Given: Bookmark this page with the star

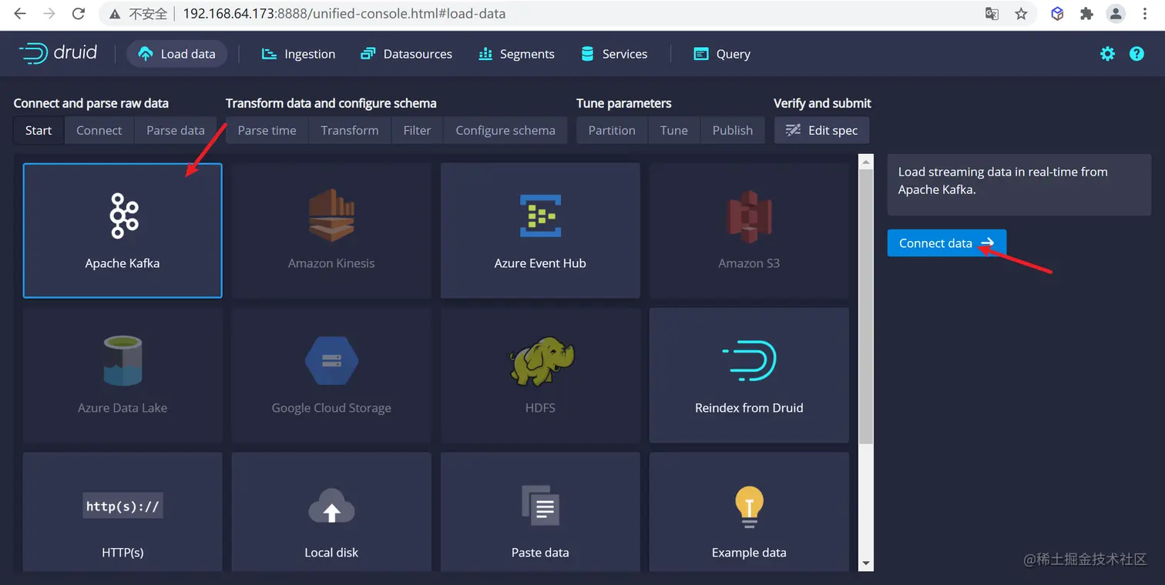Looking at the screenshot, I should click(1021, 14).
